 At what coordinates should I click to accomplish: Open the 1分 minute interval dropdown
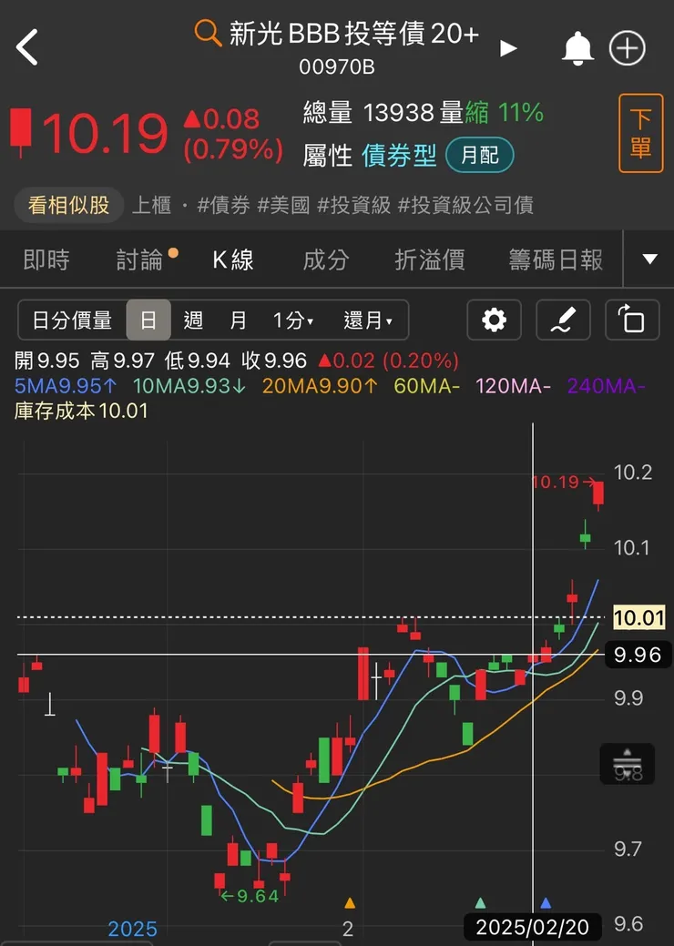click(x=293, y=320)
